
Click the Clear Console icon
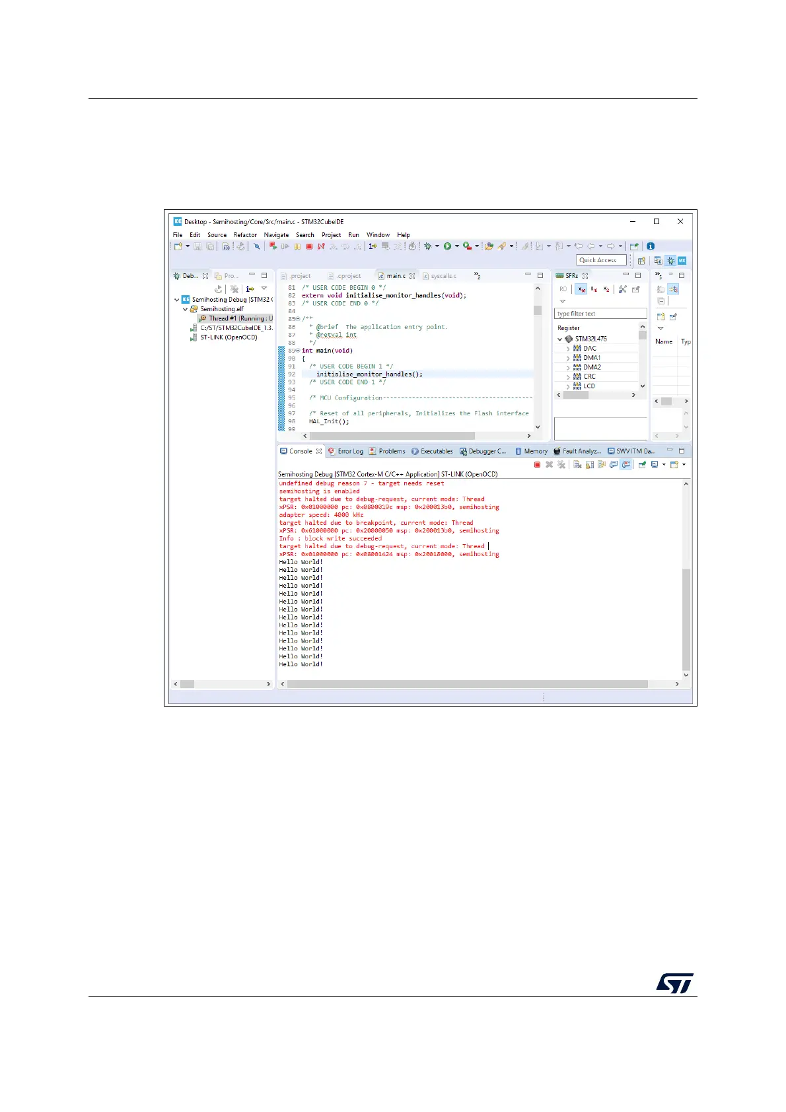(577, 465)
